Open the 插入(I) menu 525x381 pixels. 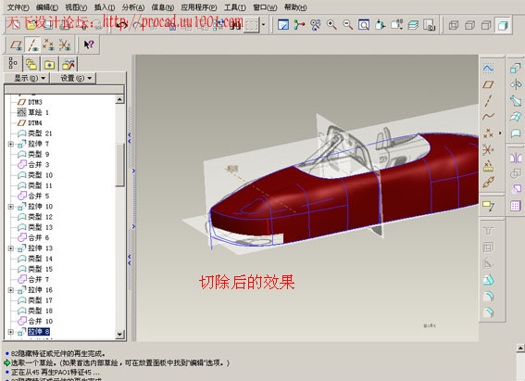click(104, 7)
